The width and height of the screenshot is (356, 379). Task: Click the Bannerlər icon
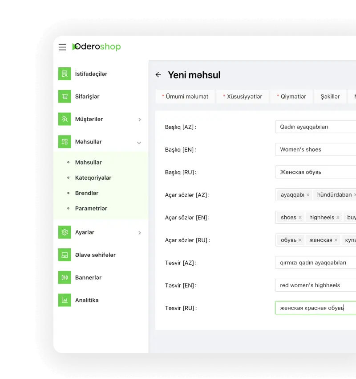pos(65,278)
